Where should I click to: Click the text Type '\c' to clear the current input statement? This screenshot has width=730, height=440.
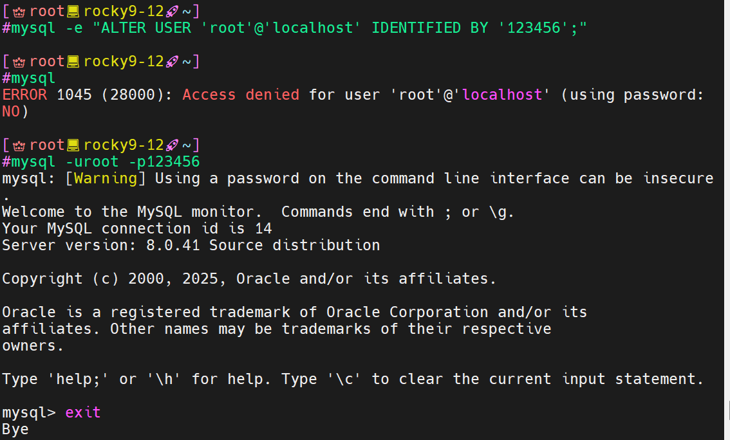pyautogui.click(x=492, y=380)
